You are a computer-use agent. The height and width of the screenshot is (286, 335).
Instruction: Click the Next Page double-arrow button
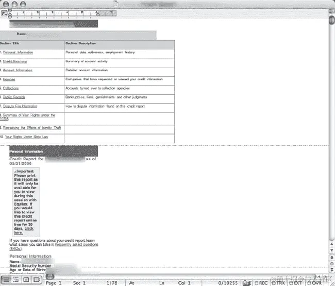(332, 270)
